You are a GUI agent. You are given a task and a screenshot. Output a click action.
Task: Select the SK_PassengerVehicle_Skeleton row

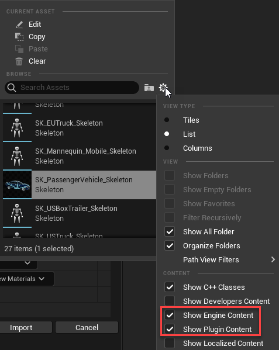(x=80, y=185)
